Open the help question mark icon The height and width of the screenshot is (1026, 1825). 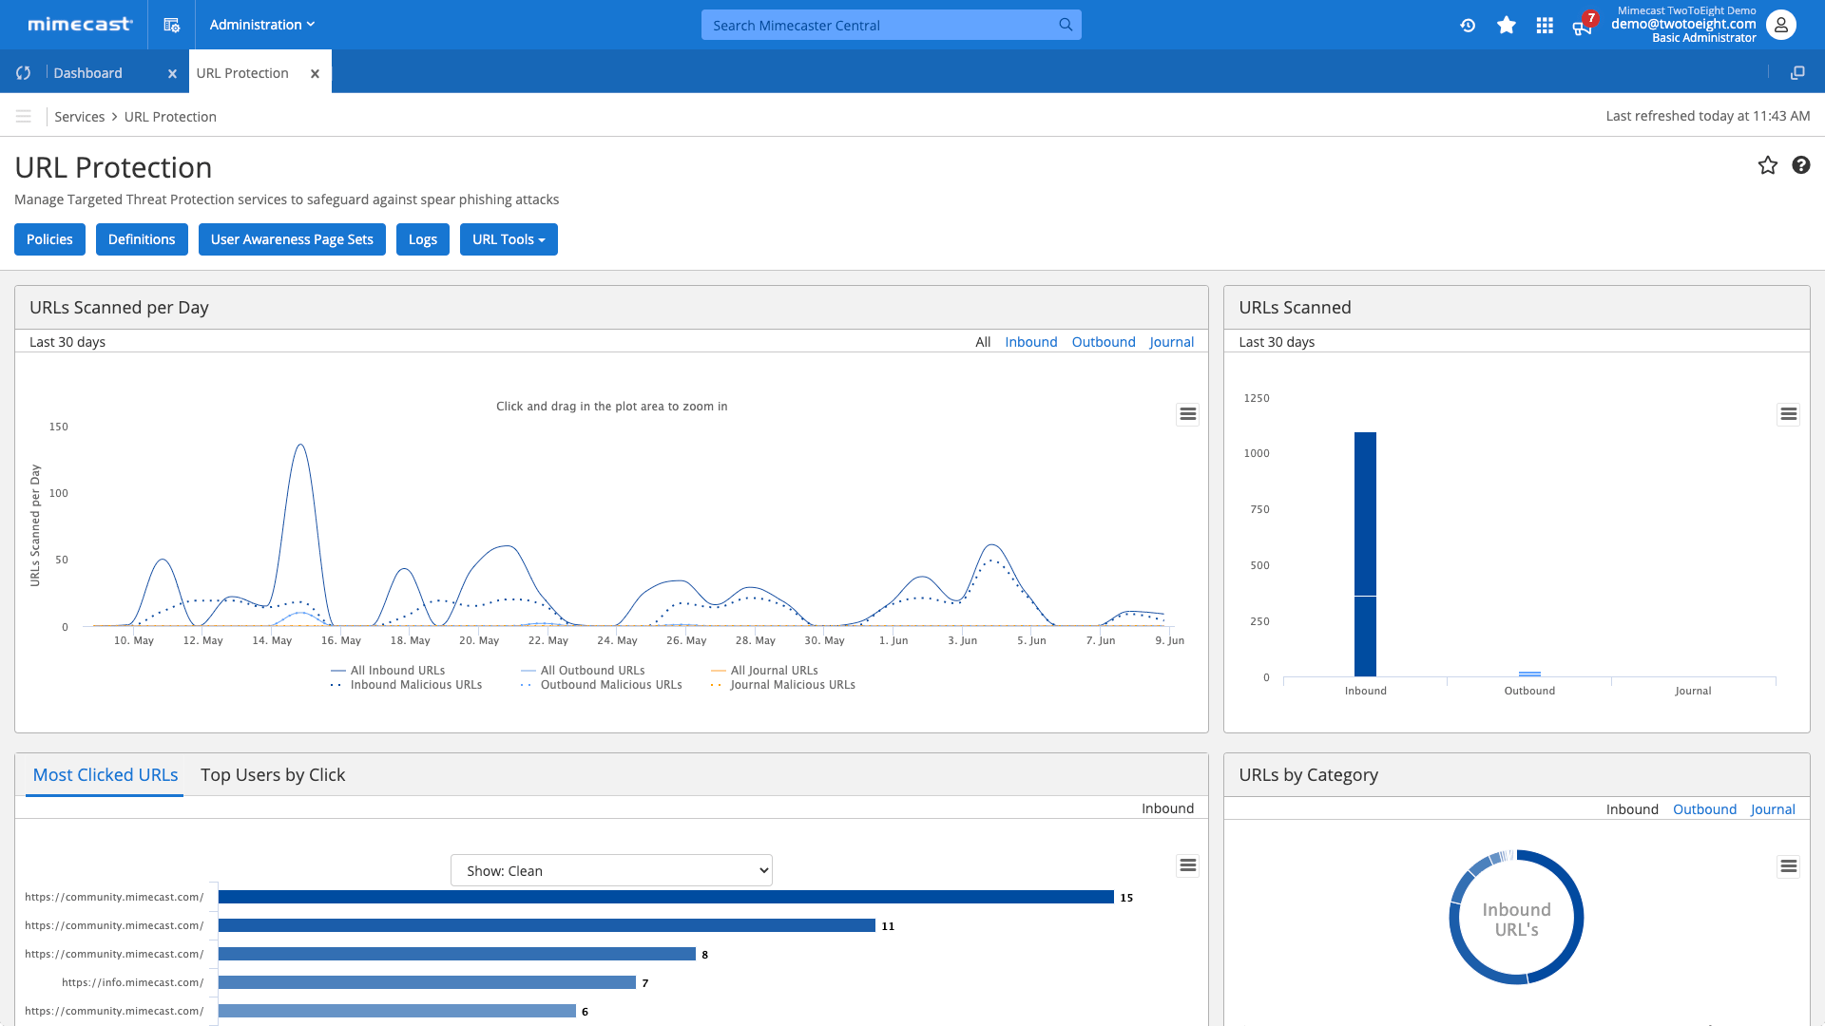[1800, 165]
